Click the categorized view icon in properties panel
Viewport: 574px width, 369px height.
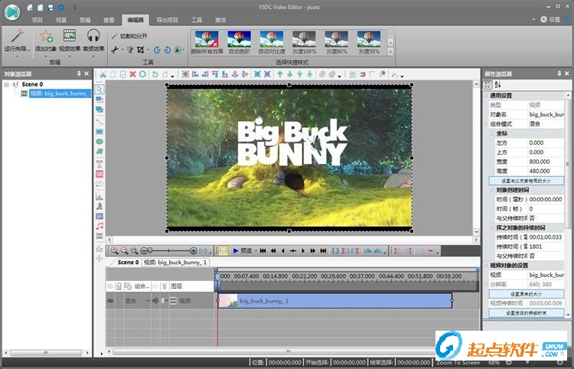click(488, 84)
